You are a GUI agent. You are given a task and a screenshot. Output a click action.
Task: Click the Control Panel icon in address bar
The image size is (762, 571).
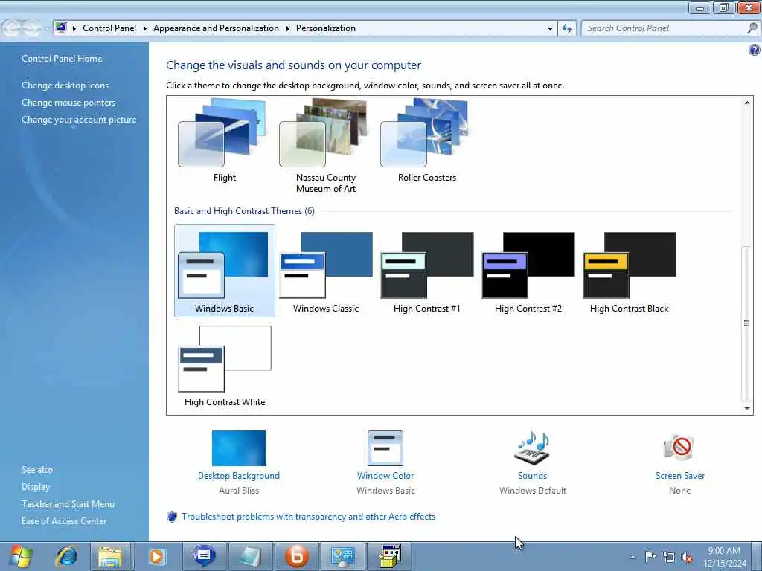point(61,28)
